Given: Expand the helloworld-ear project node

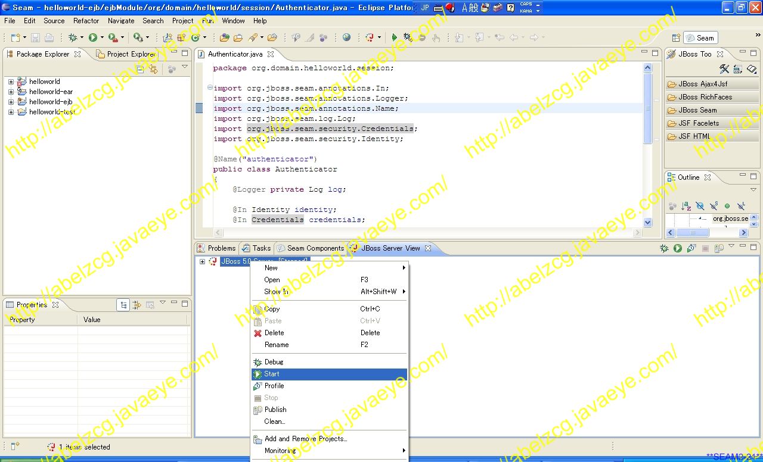Looking at the screenshot, I should [x=11, y=92].
